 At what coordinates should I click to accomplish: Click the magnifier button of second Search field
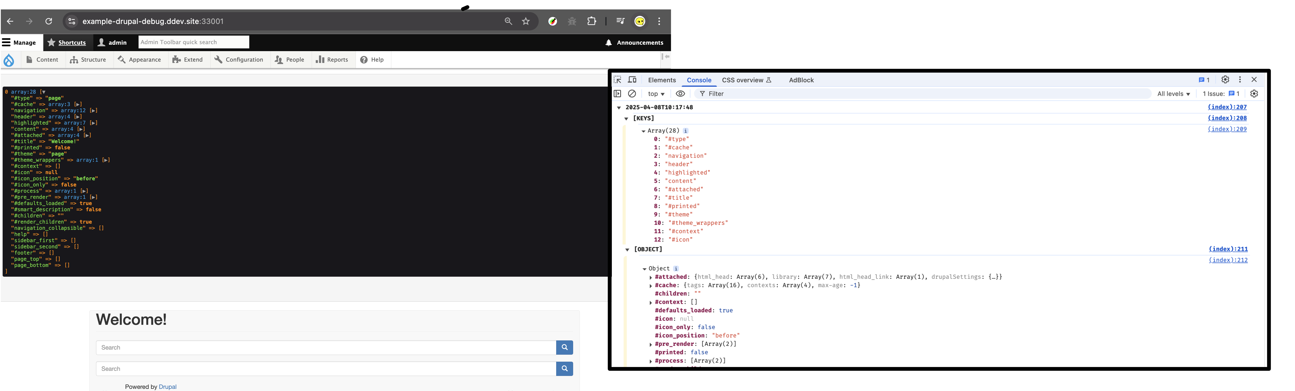click(x=565, y=368)
